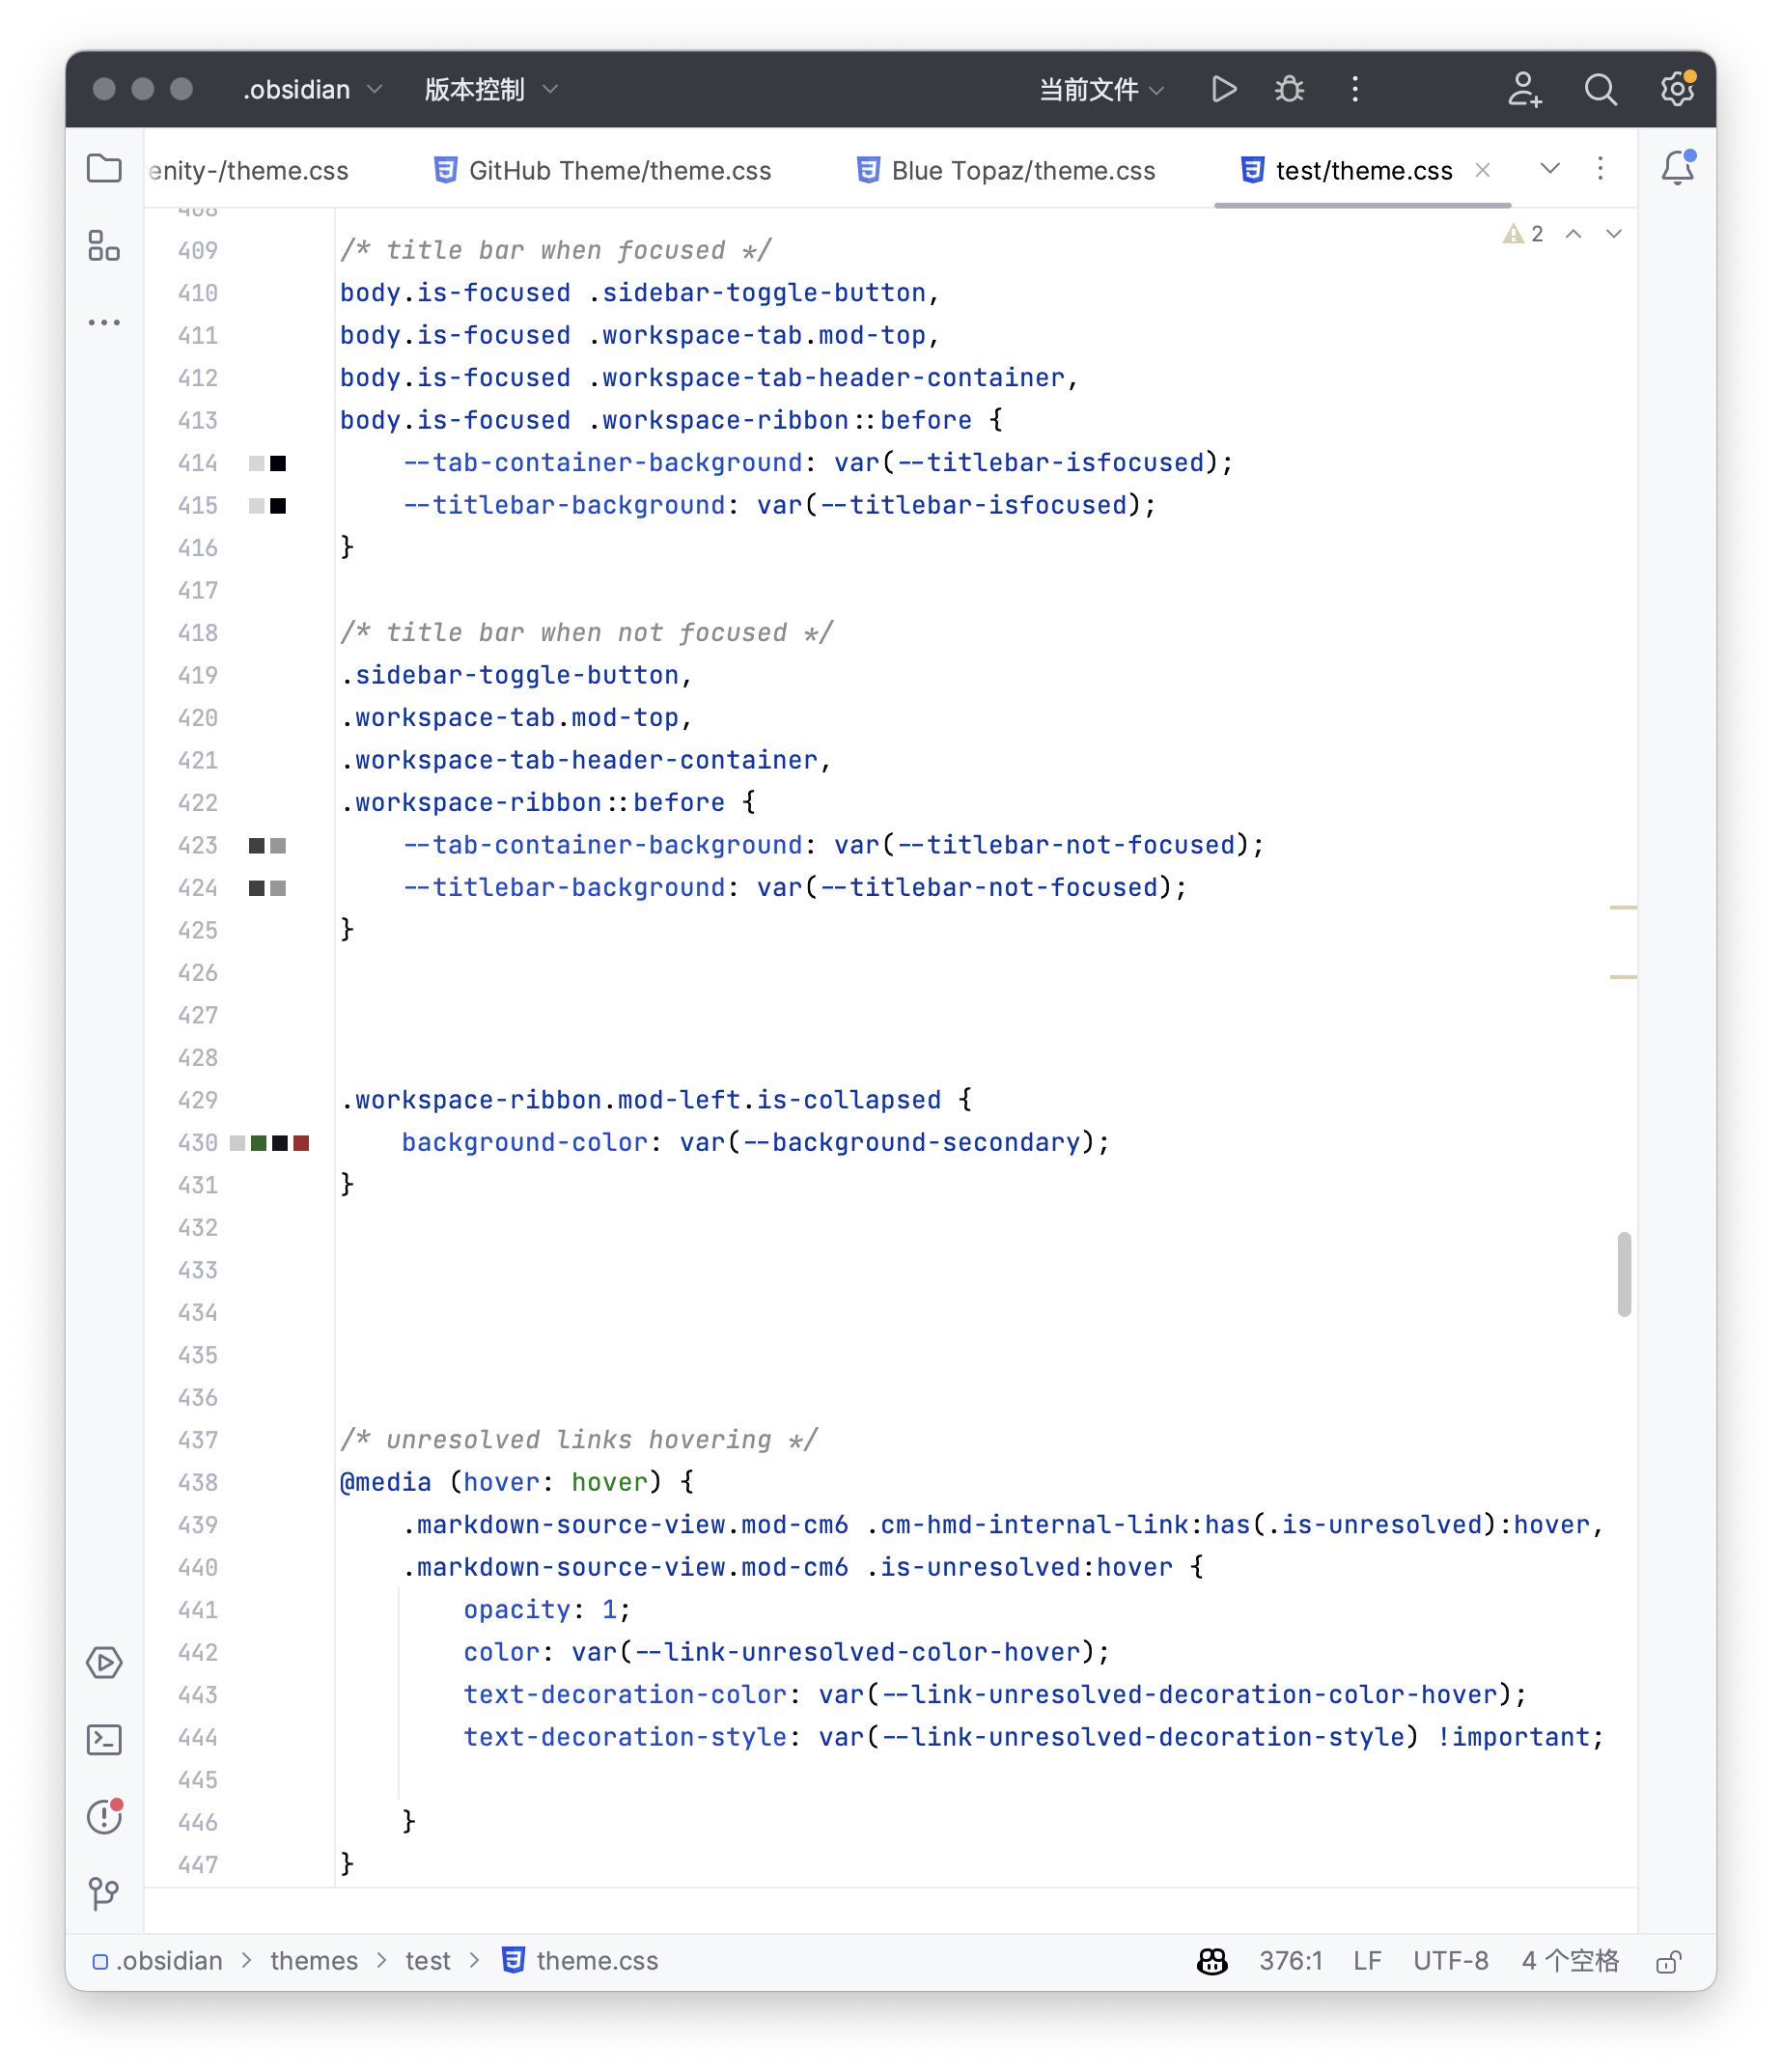Click the red color swatch on line 430
Image resolution: width=1782 pixels, height=2072 pixels.
pyautogui.click(x=301, y=1143)
